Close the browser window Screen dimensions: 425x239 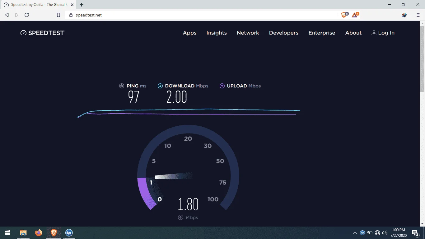point(418,5)
